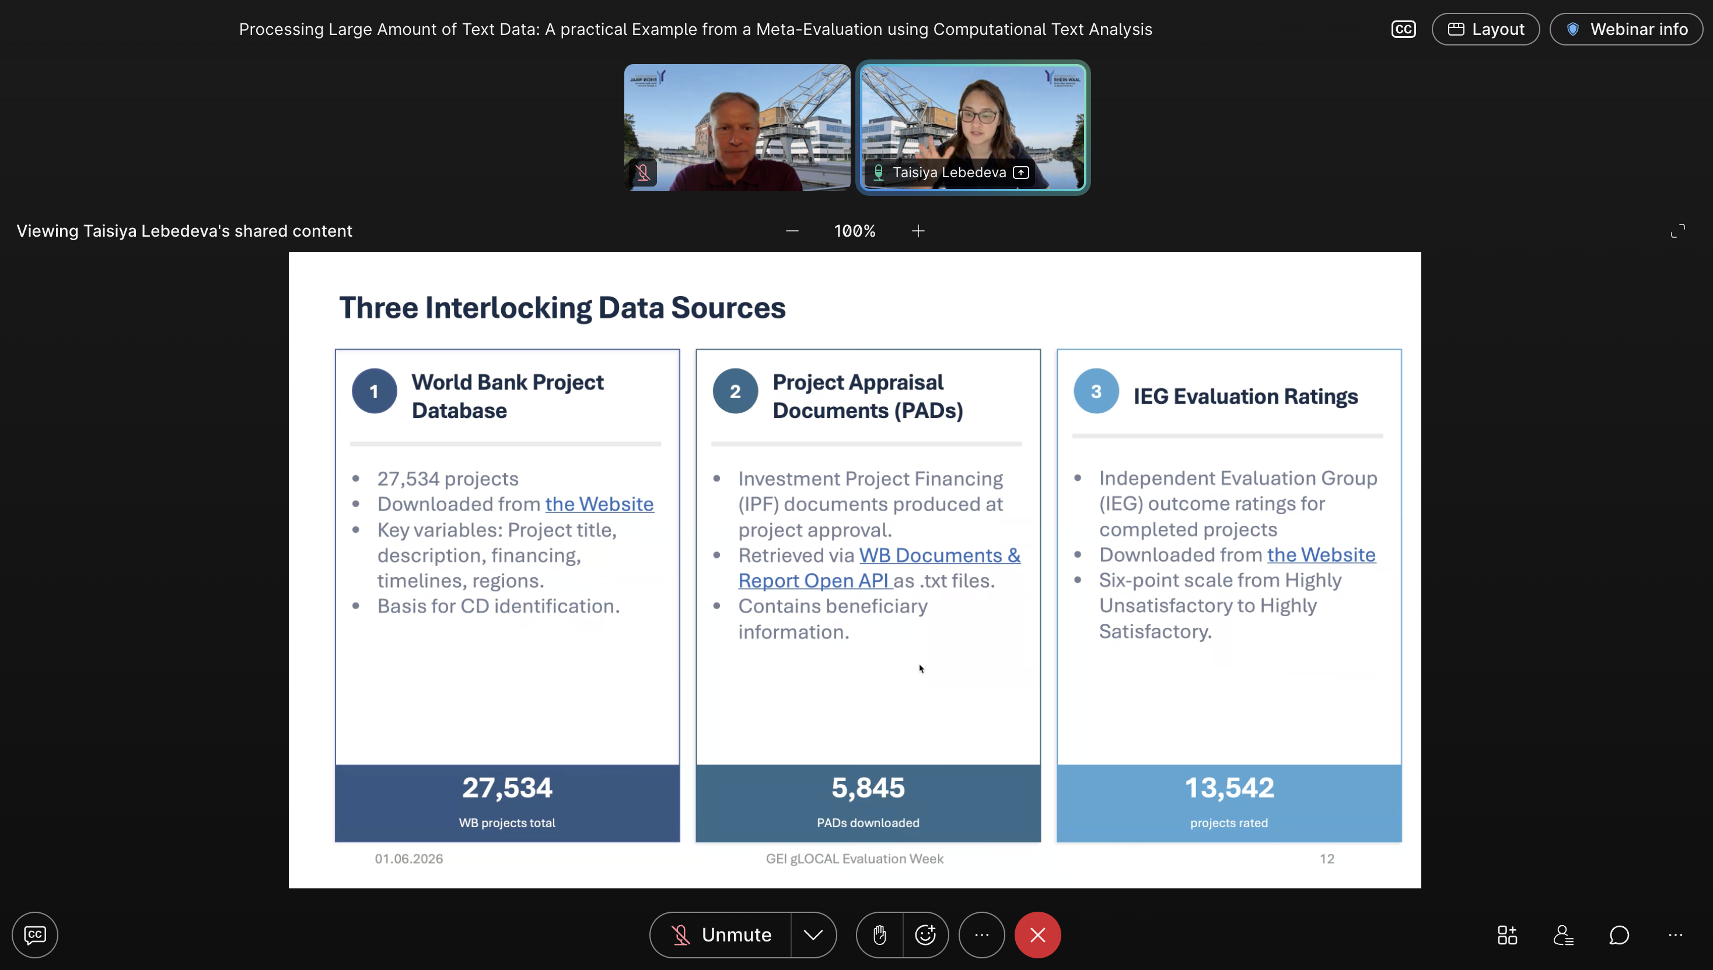The image size is (1713, 970).
Task: Click 'Viewing Taisiya Lebedeva's shared content' label
Action: pyautogui.click(x=184, y=231)
